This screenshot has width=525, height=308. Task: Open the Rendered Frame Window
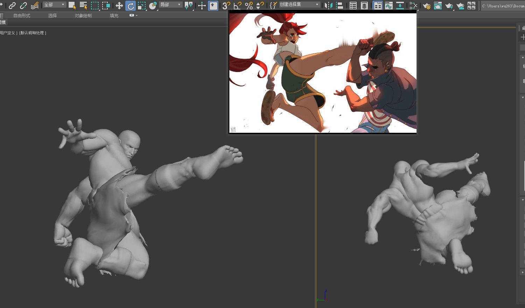pos(438,5)
